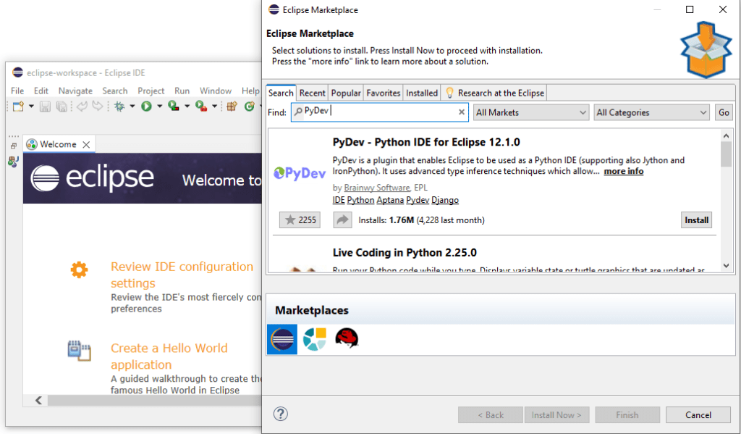This screenshot has width=741, height=434.
Task: Click the Undo arrow icon in Eclipse toolbar
Action: click(82, 107)
